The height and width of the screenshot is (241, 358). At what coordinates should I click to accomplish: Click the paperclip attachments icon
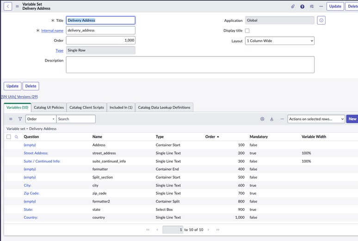[293, 6]
